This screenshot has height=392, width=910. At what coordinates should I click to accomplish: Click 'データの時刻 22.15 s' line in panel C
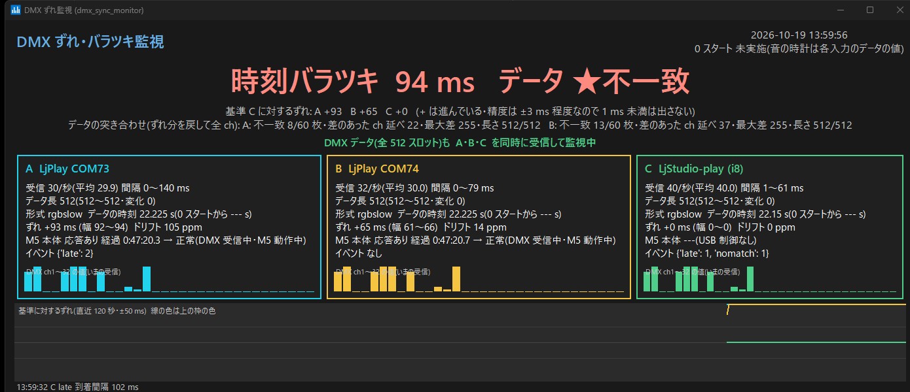[x=755, y=214]
